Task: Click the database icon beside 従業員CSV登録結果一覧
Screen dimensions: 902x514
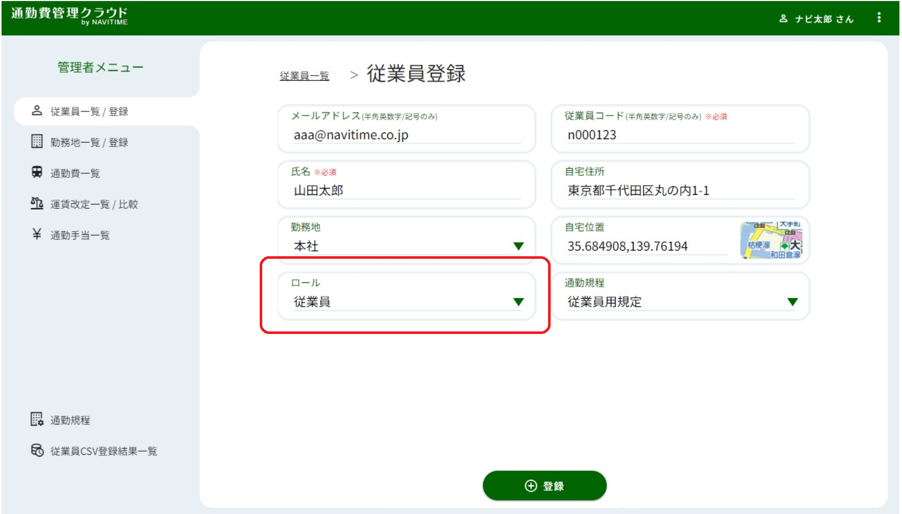Action: 37,450
